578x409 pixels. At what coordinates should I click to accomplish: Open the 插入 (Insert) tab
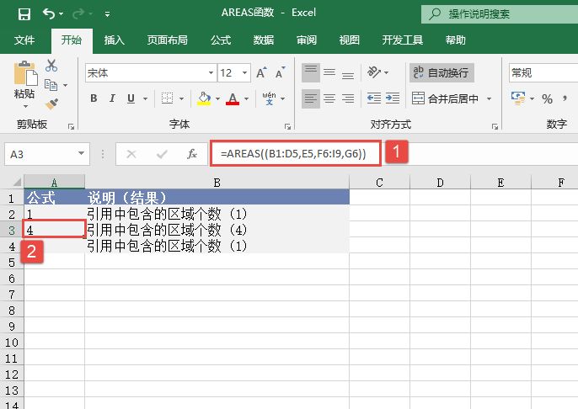click(x=115, y=40)
